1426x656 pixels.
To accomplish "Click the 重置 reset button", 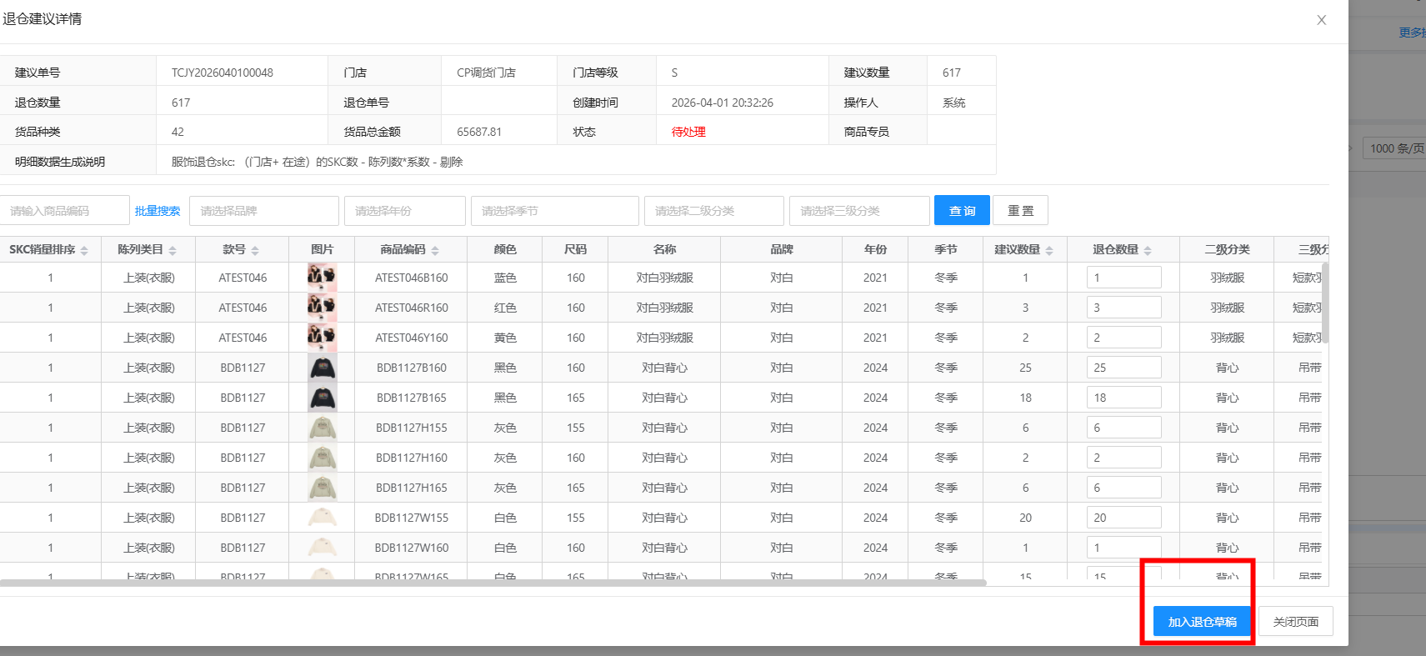I will pyautogui.click(x=1020, y=211).
